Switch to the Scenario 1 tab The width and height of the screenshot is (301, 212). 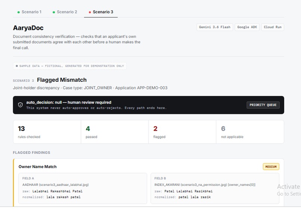(x=30, y=12)
